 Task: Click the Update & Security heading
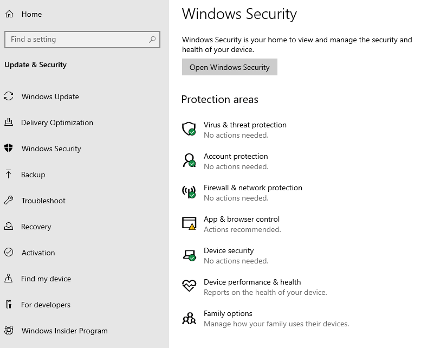coord(35,65)
